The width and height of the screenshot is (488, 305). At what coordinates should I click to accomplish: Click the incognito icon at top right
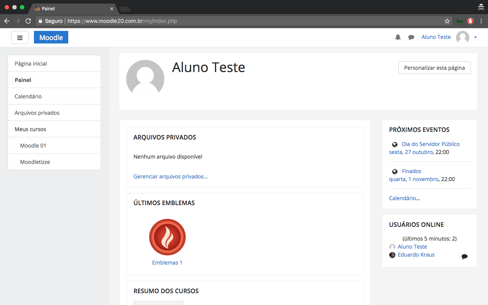coord(481,7)
